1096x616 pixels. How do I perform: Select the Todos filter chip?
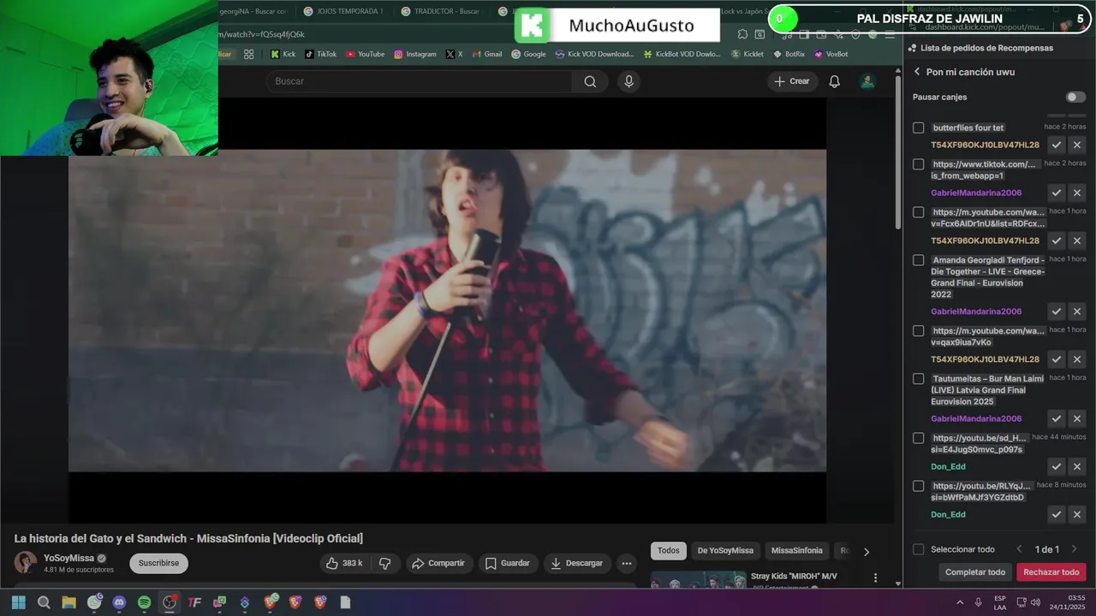(x=669, y=551)
